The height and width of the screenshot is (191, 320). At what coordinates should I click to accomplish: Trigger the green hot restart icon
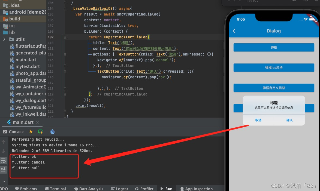click(40, 131)
